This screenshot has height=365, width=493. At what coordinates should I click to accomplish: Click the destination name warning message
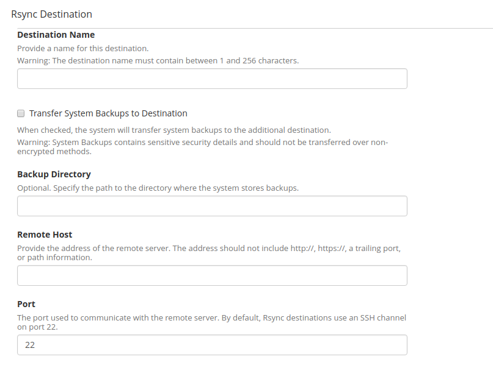tap(158, 60)
